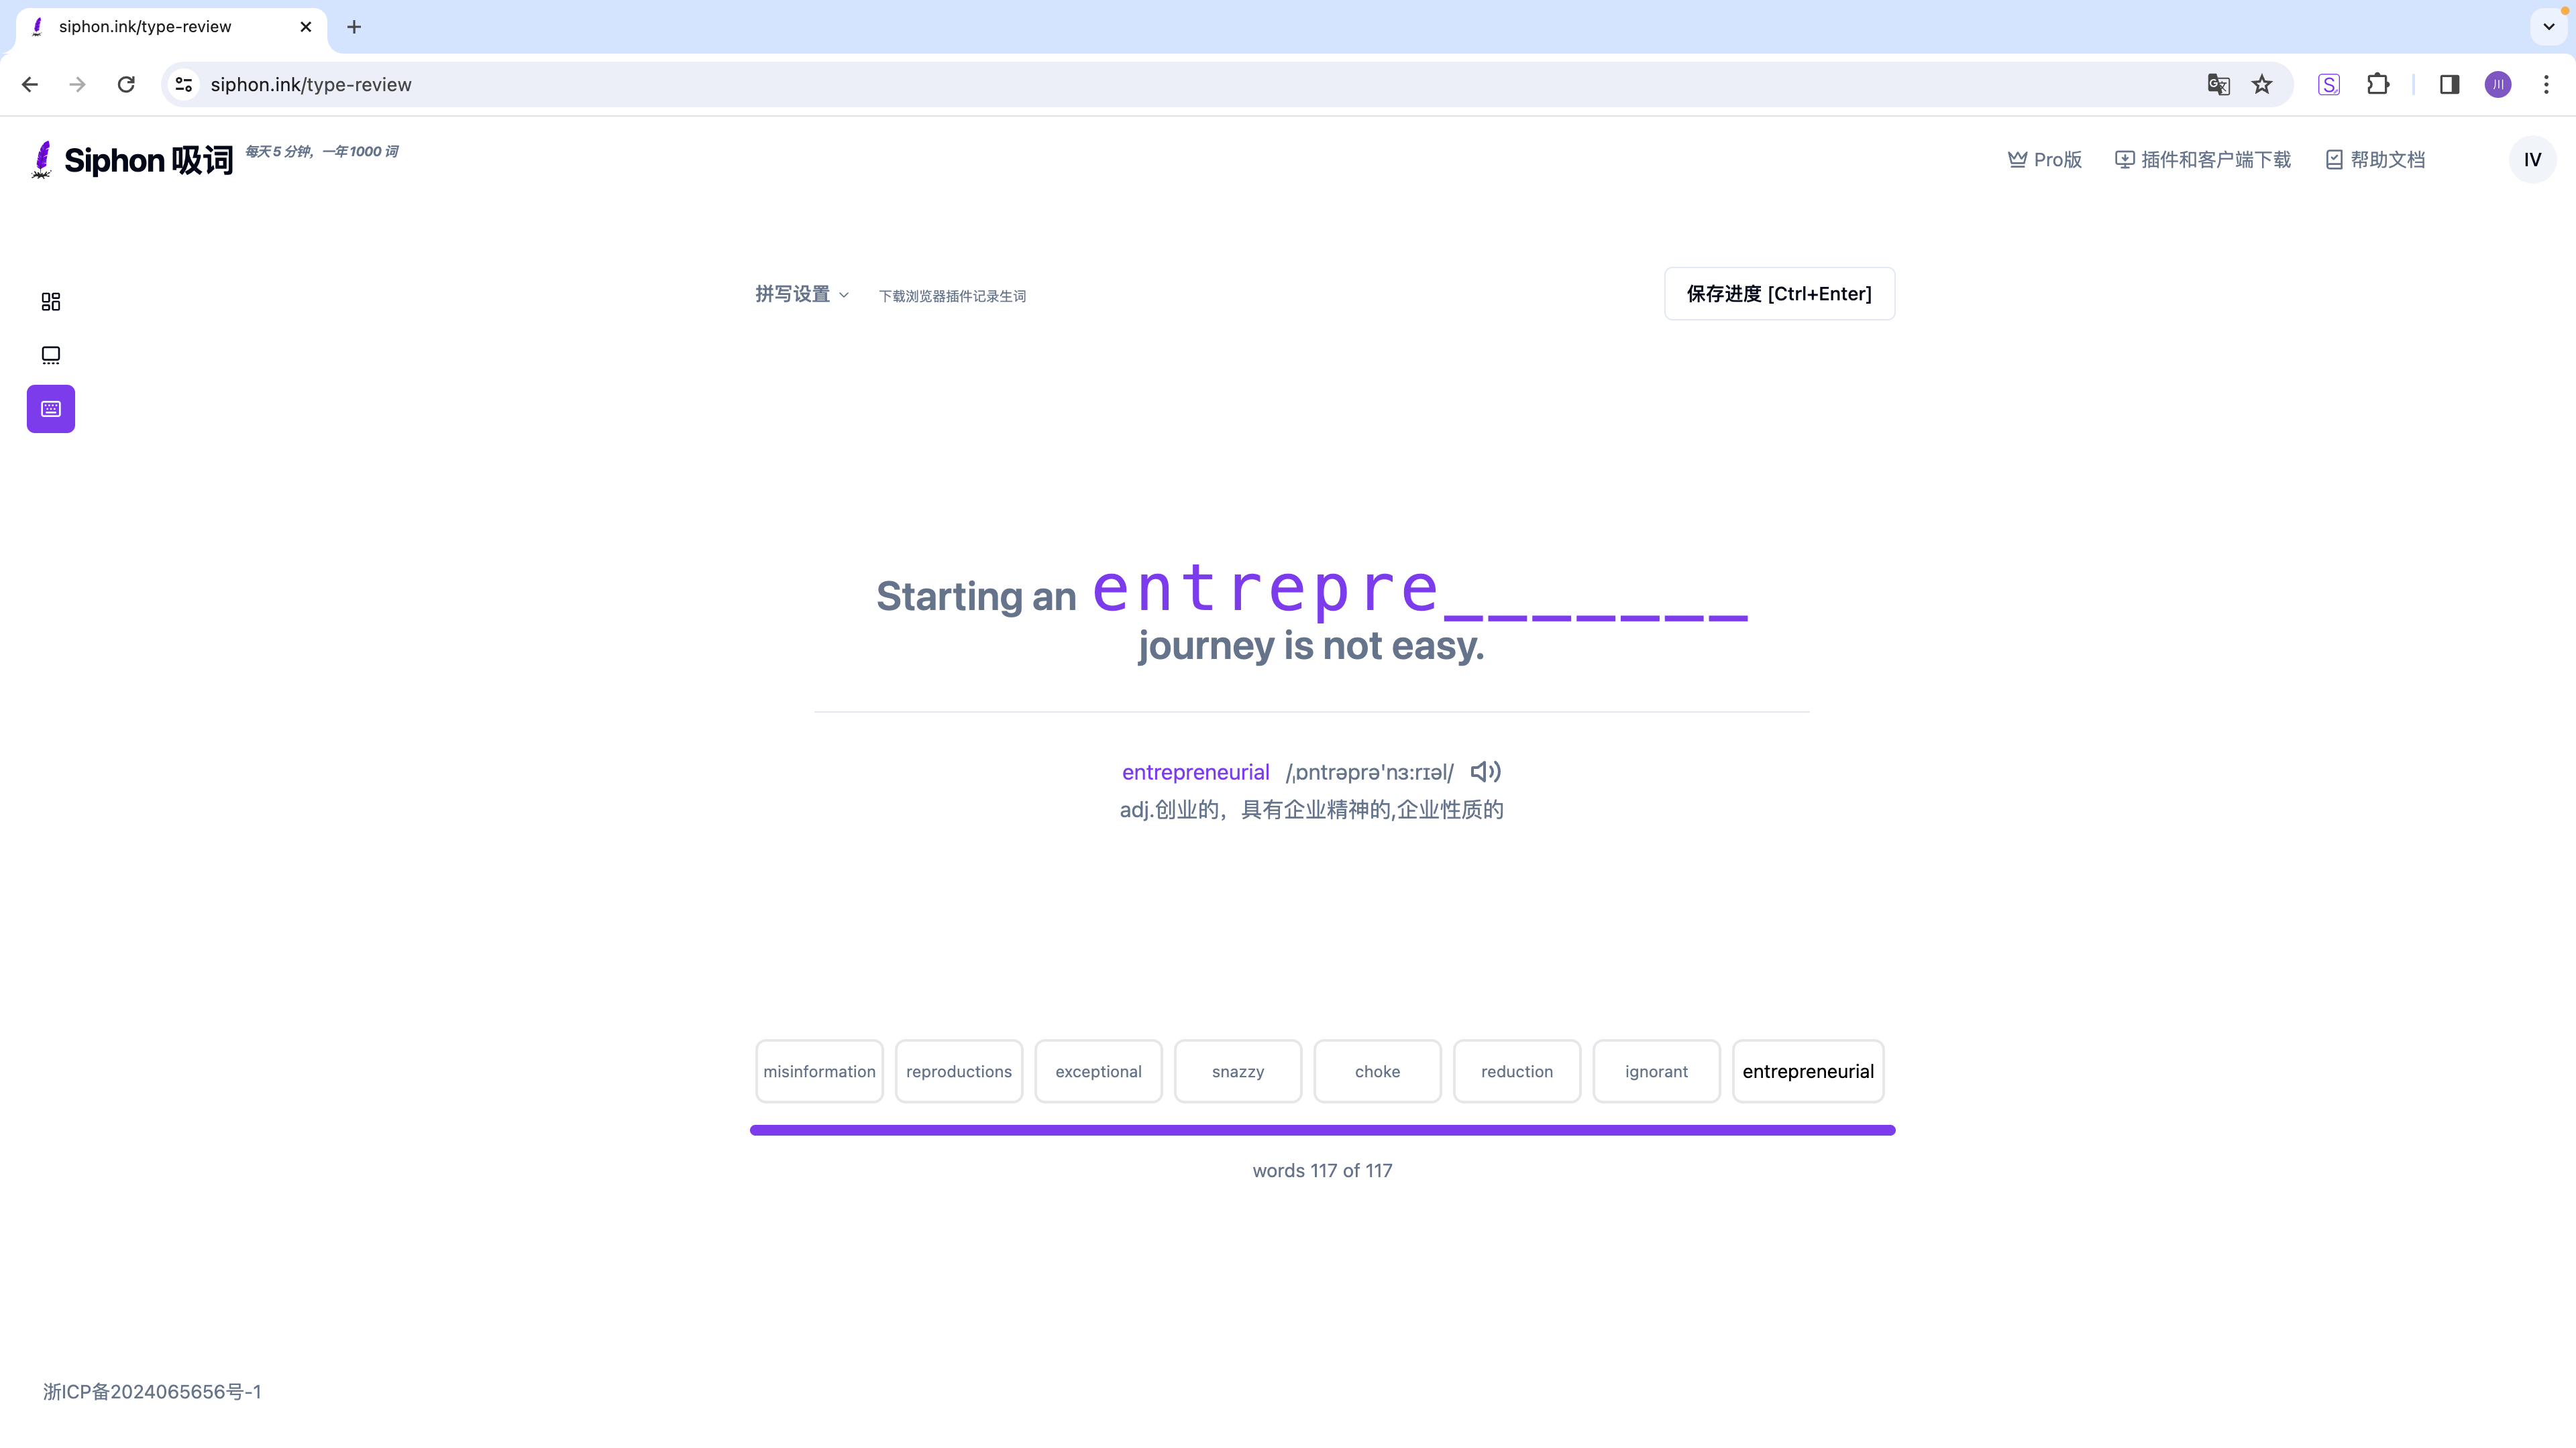Select the word 'entrepreneurial' answer option
2576x1448 pixels.
point(1808,1071)
